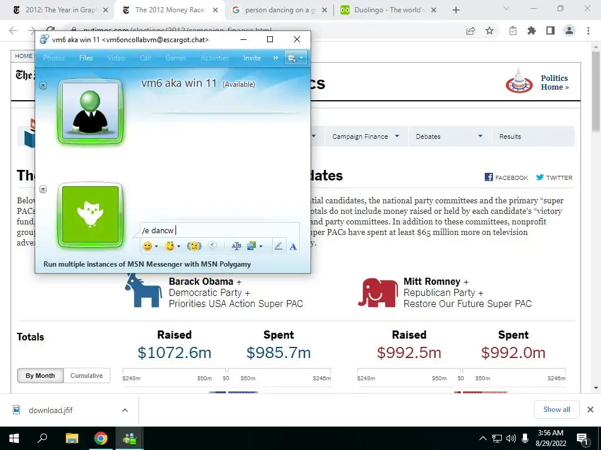
Task: Open File Explorer from taskbar
Action: click(72, 438)
